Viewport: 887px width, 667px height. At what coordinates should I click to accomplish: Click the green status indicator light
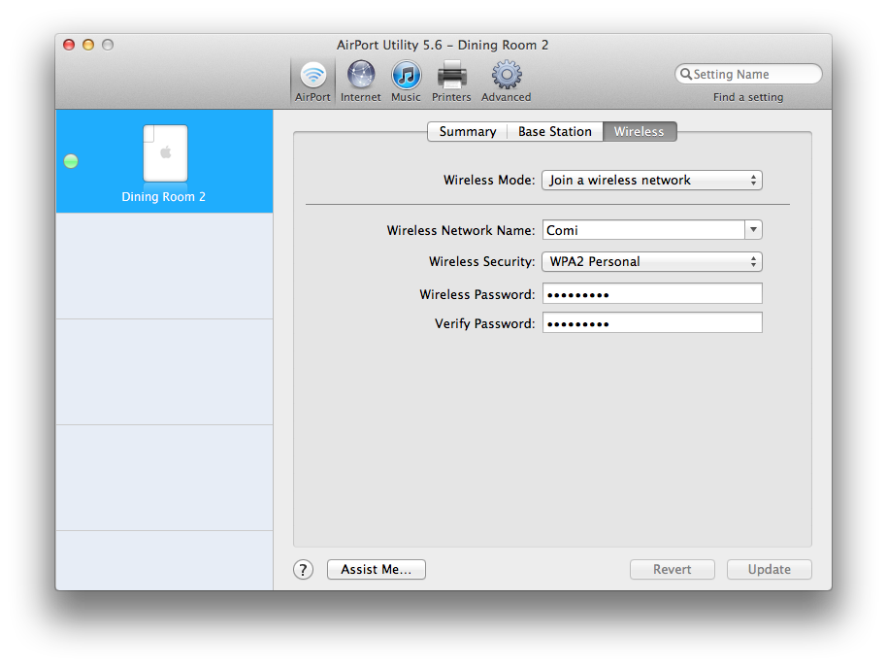[x=71, y=161]
